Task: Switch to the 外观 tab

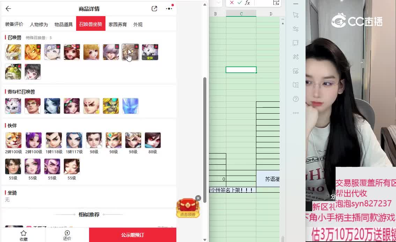Action: tap(138, 24)
